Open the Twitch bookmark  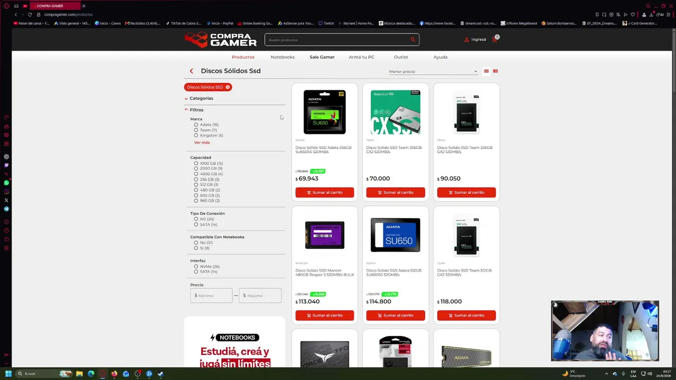point(326,23)
